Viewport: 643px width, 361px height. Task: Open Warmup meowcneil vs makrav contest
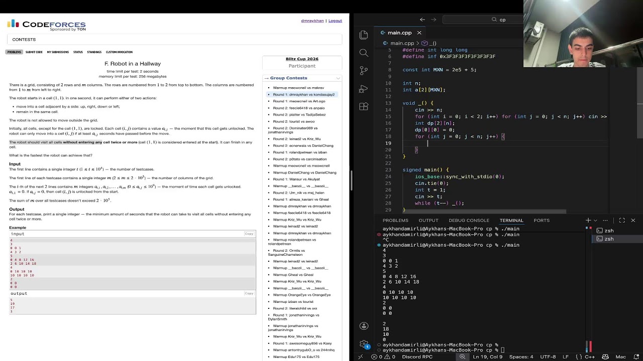298,88
